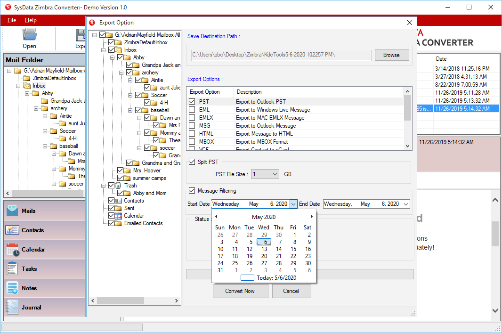Toggle the Message Filtering checkbox
Image resolution: width=502 pixels, height=333 pixels.
click(192, 191)
